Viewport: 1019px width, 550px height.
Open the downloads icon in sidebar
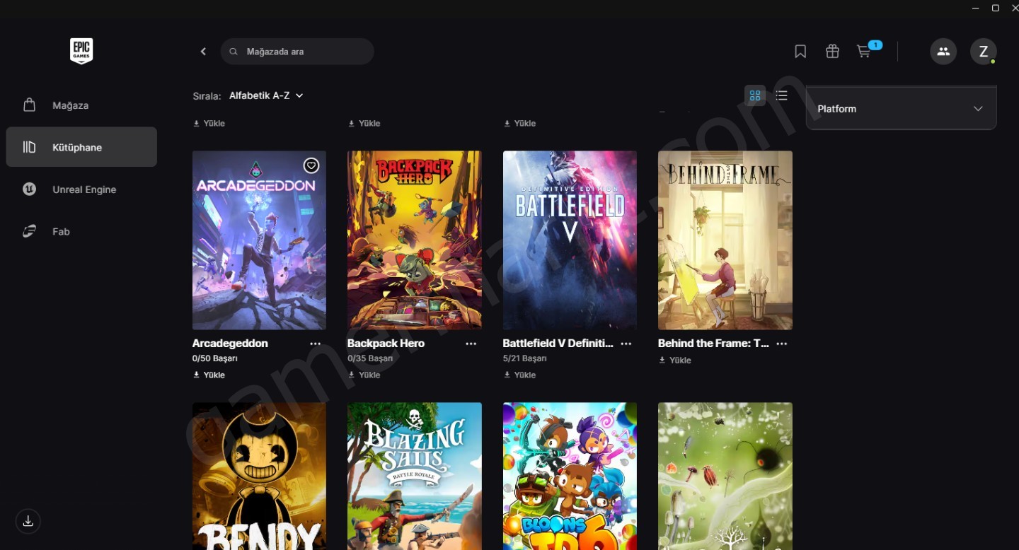coord(28,522)
